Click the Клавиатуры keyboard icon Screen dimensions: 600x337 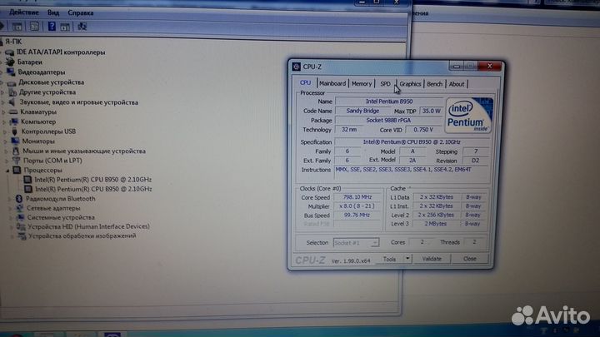[x=14, y=112]
